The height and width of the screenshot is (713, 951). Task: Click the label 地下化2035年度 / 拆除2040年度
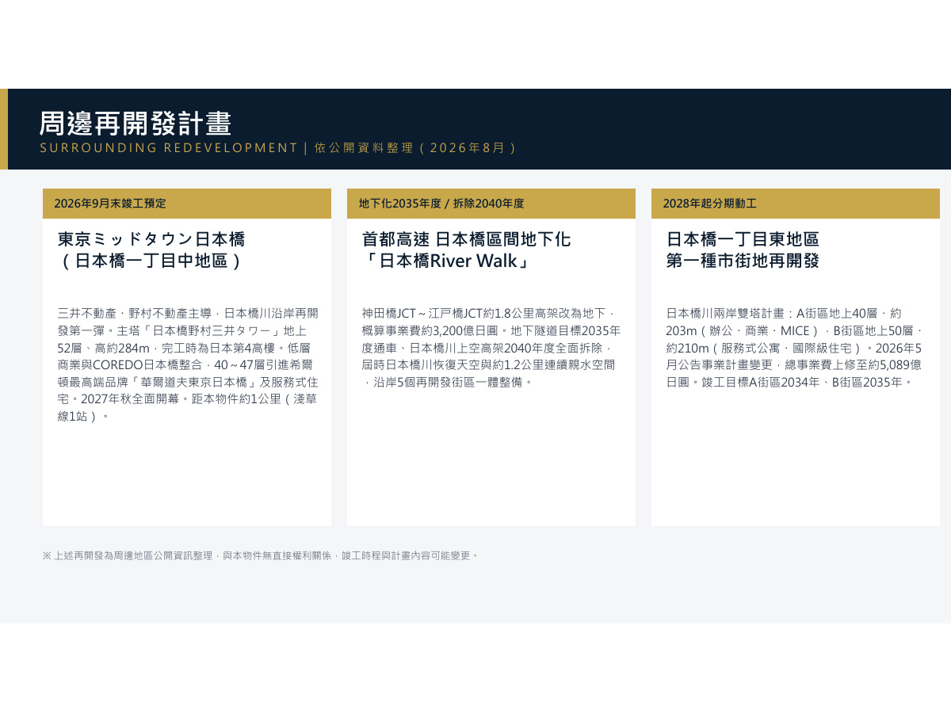441,204
